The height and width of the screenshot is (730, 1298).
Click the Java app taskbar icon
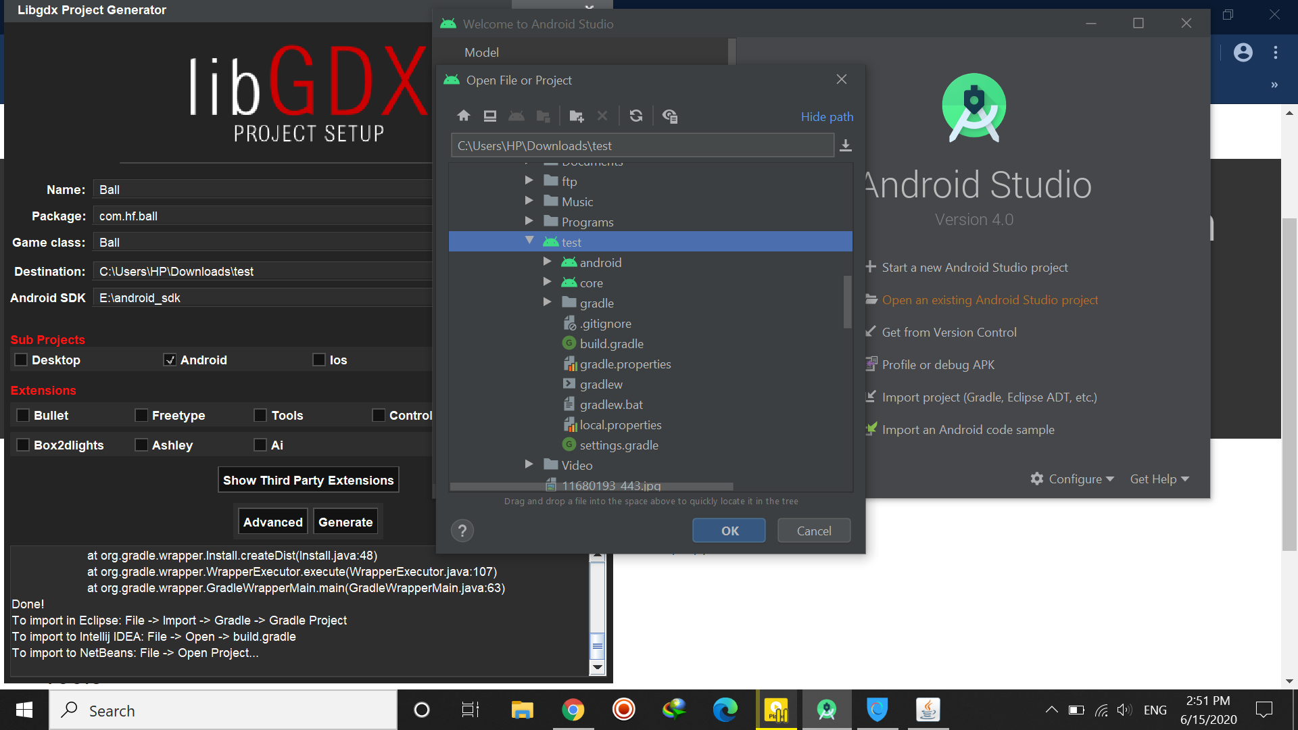pos(928,710)
